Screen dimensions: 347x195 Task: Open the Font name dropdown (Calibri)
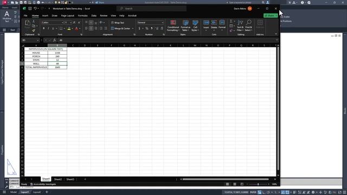(x=62, y=23)
